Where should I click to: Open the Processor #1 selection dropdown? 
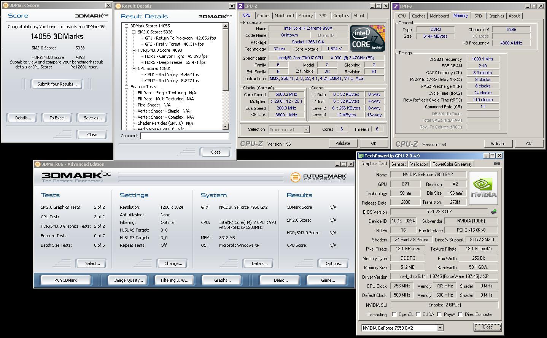click(x=306, y=130)
